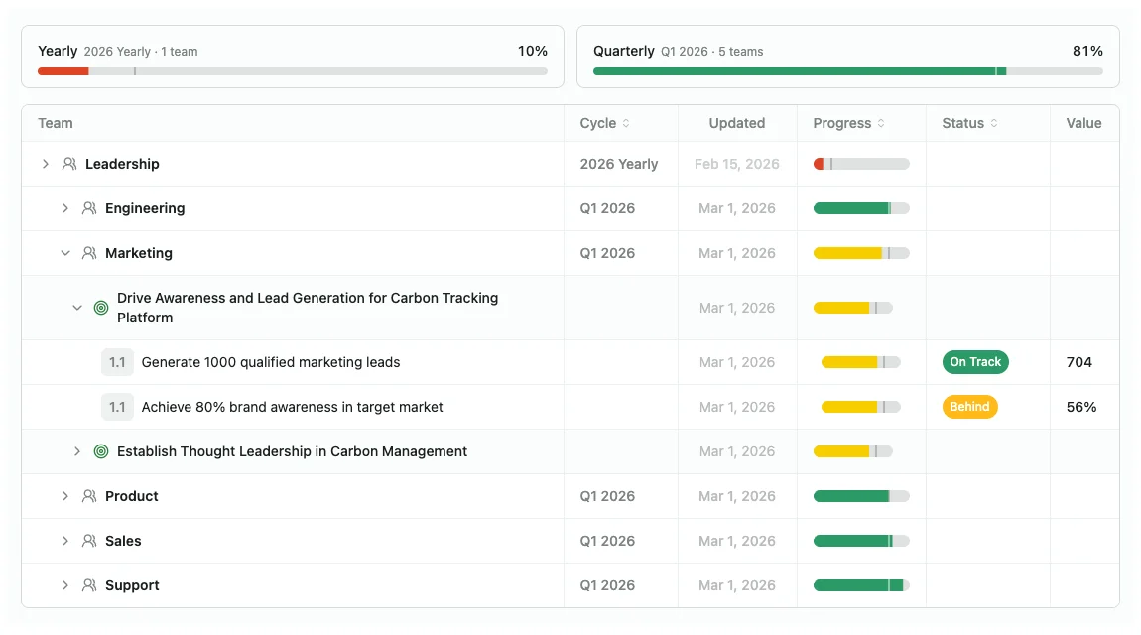Sort by Status column arrows
The width and height of the screenshot is (1141, 635).
[994, 124]
